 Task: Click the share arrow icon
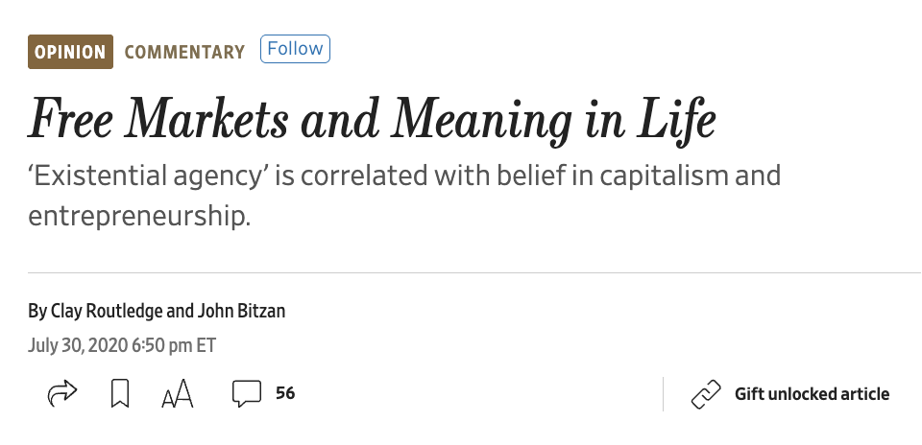[x=61, y=393]
